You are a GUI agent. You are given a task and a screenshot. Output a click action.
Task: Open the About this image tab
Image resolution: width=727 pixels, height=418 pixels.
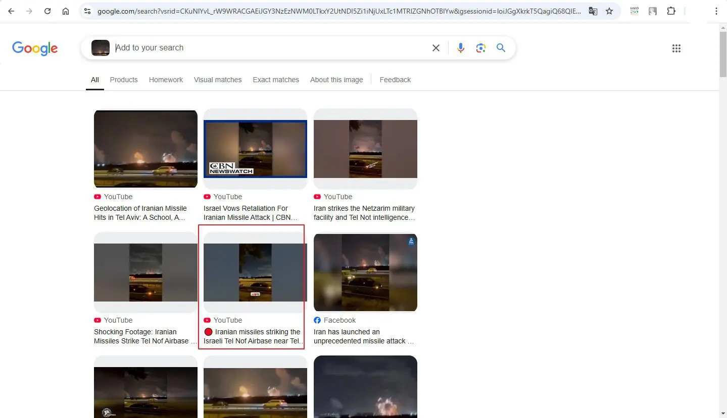336,80
